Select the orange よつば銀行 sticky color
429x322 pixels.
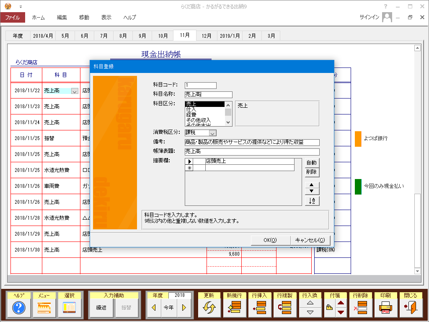358,139
